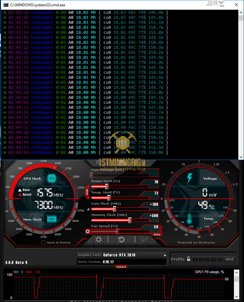Click the profile SAVE button

point(230,259)
